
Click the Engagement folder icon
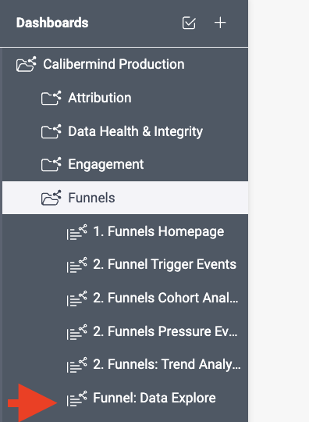[51, 164]
